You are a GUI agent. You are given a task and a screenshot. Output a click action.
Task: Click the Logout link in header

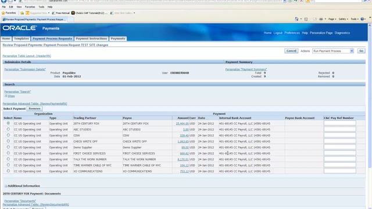[x=278, y=33]
